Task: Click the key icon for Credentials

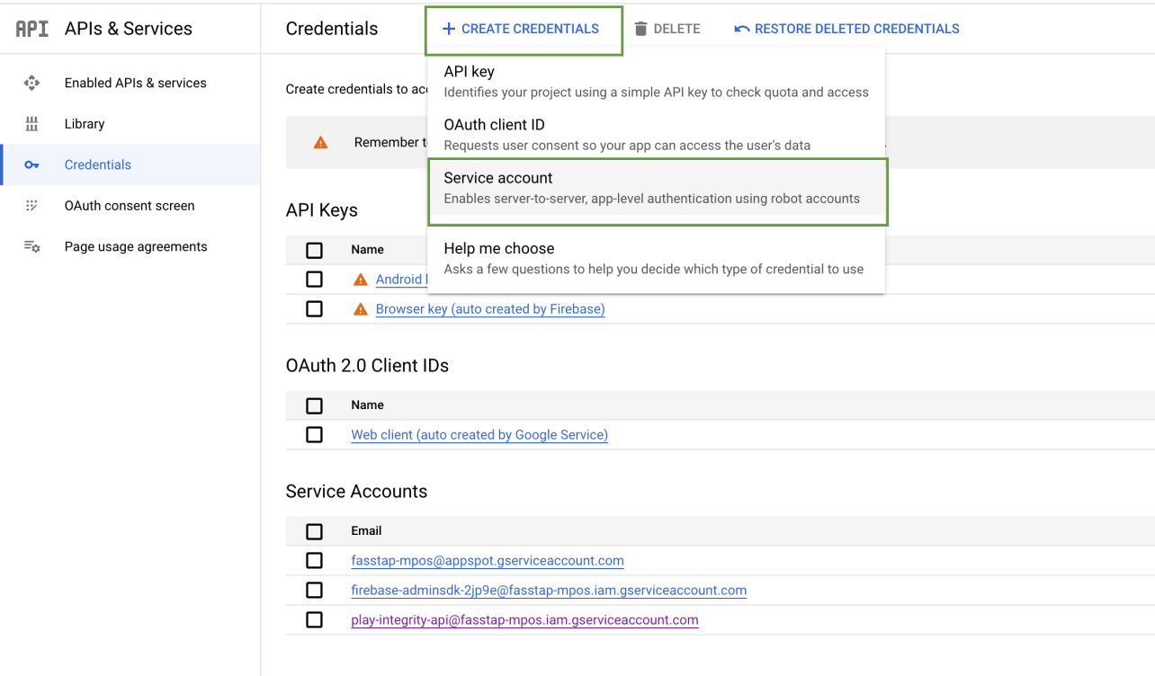Action: pyautogui.click(x=31, y=165)
